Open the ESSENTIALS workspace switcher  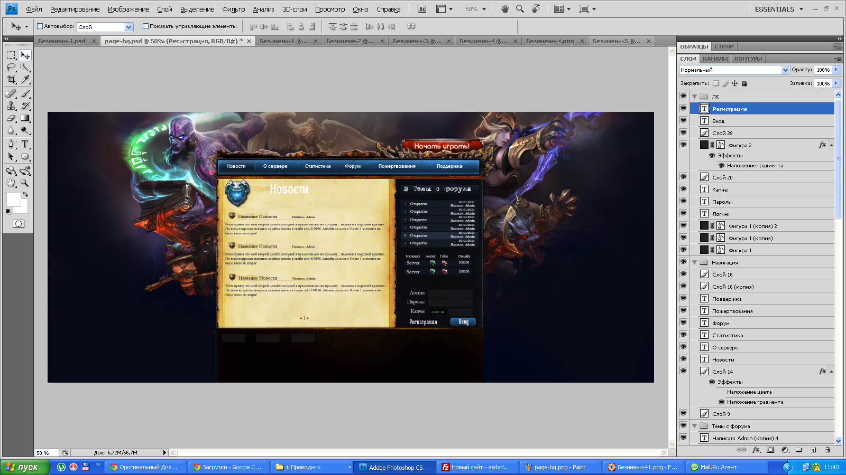778,9
